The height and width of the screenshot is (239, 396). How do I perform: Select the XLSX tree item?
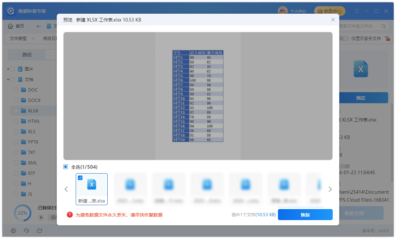33,111
